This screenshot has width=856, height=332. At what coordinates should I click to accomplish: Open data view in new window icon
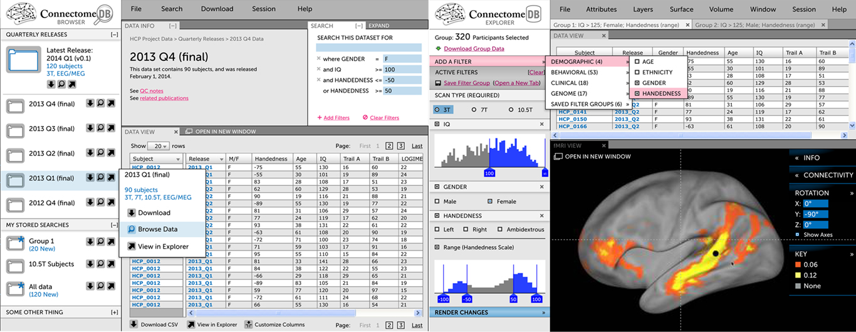189,132
